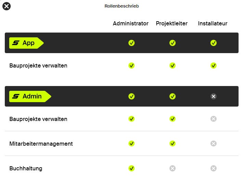Click Installateur X icon for Mitarbeitermanagement
243x183 pixels.
pyautogui.click(x=213, y=144)
